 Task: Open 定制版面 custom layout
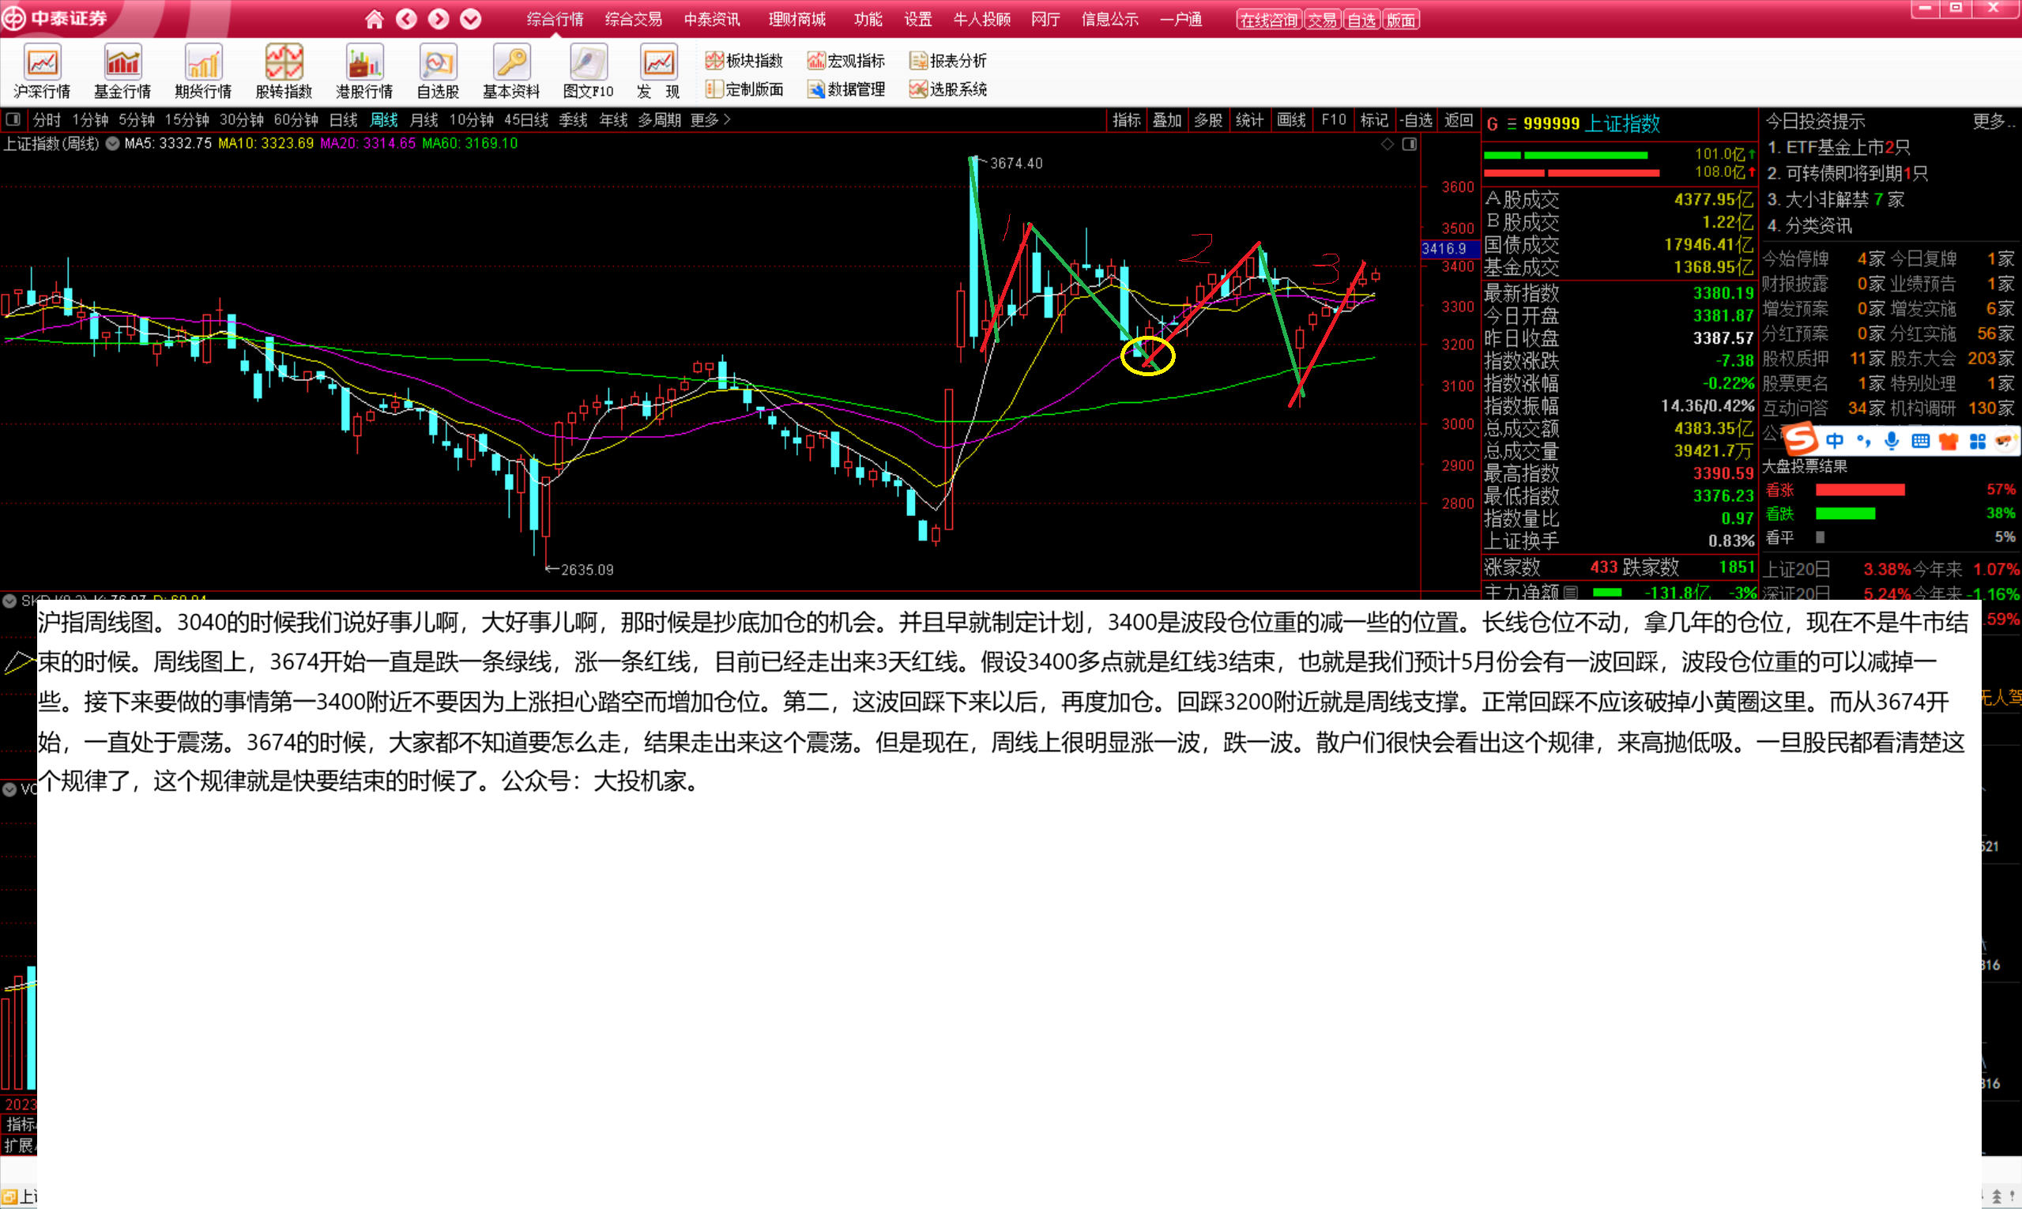coord(744,89)
